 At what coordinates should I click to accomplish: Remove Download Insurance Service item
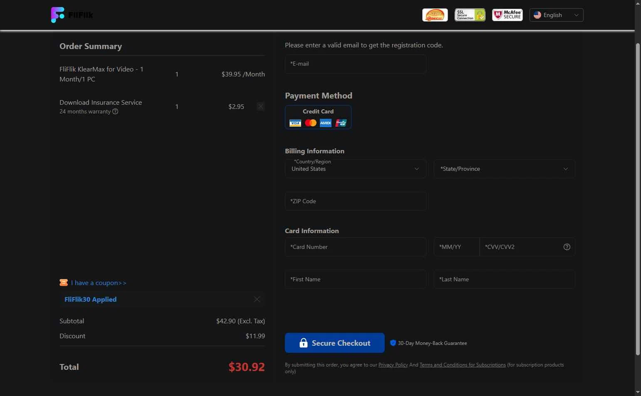coord(261,106)
